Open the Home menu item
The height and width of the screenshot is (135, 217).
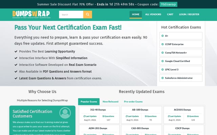tap(136, 15)
